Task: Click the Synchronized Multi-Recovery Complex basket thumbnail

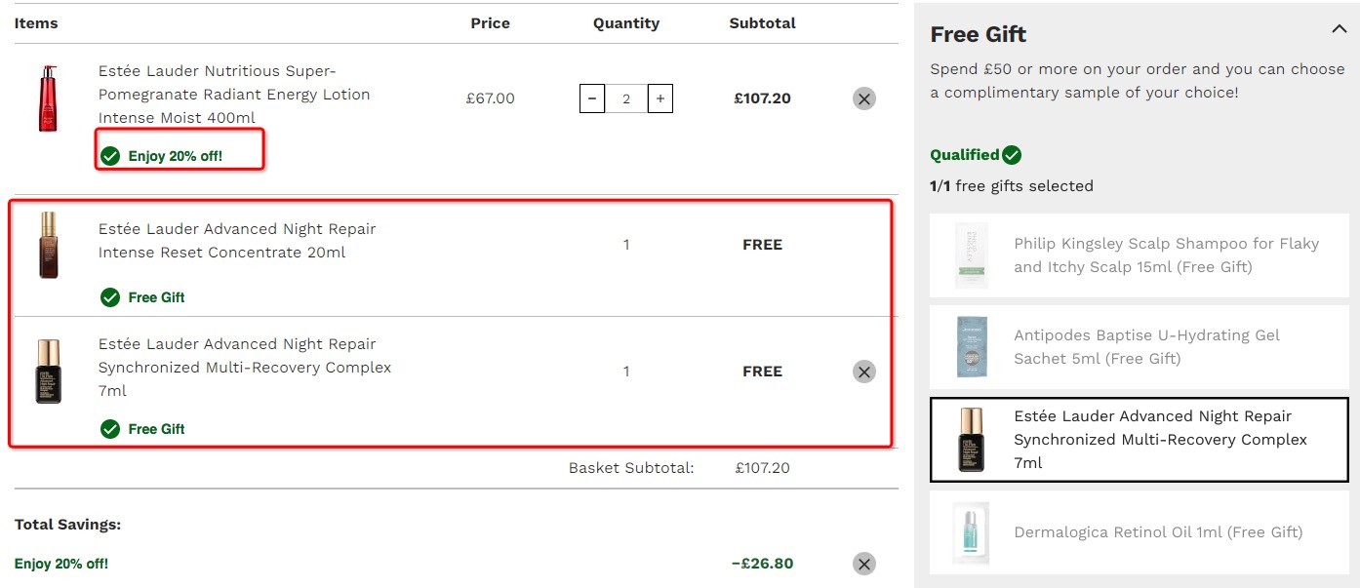Action: click(x=49, y=372)
